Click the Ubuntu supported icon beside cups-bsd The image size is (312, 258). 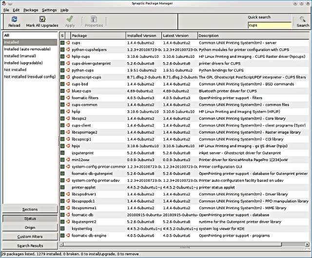pos(68,84)
